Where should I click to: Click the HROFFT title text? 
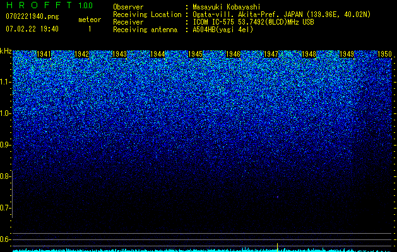point(39,5)
